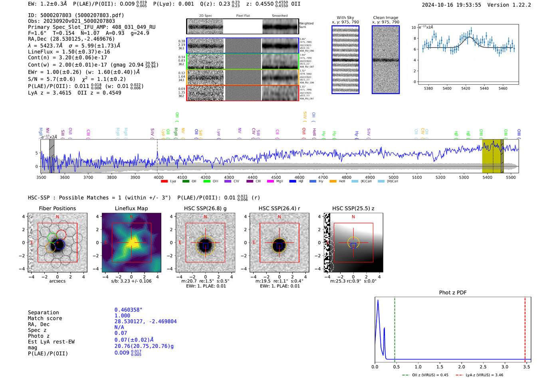Select the match score value 1.000
Screen dimensions: 559x381
pyautogui.click(x=122, y=315)
